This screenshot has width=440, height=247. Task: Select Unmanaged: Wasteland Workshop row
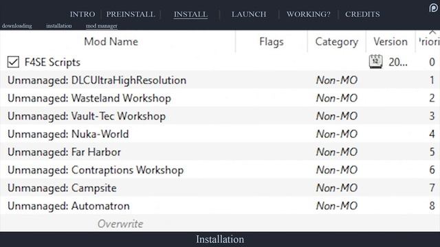tap(220, 98)
